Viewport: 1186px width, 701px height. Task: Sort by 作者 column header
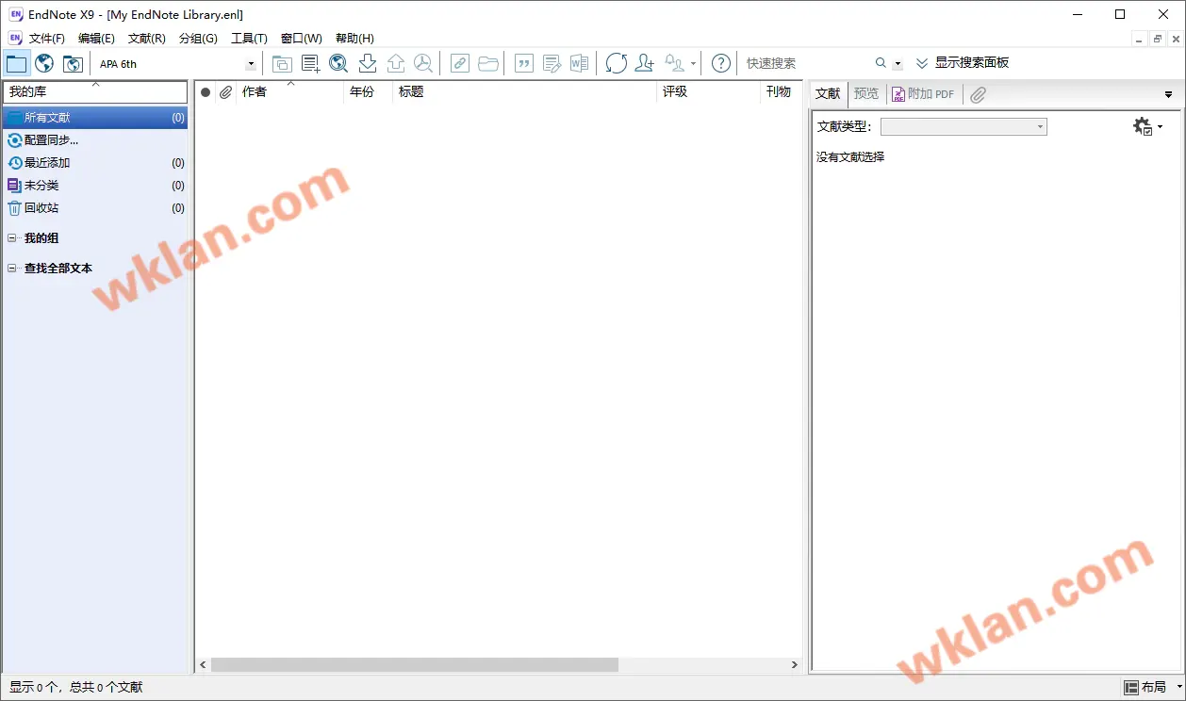click(x=289, y=92)
